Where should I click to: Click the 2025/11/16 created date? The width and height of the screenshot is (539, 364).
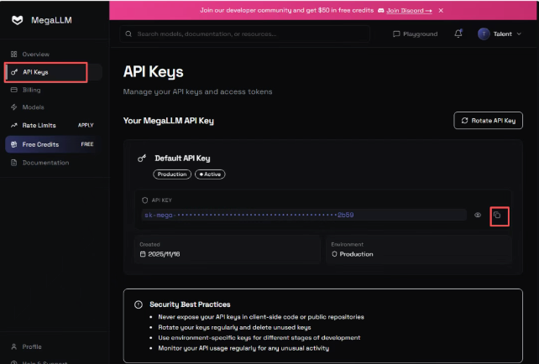click(164, 254)
